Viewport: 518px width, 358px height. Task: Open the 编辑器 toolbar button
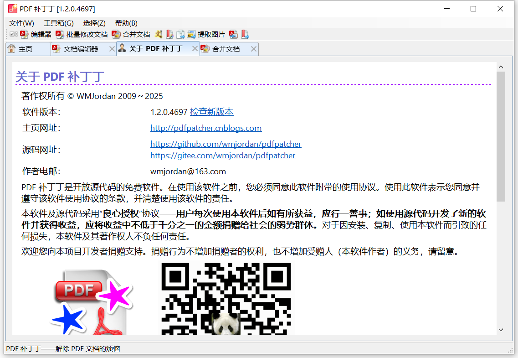36,35
